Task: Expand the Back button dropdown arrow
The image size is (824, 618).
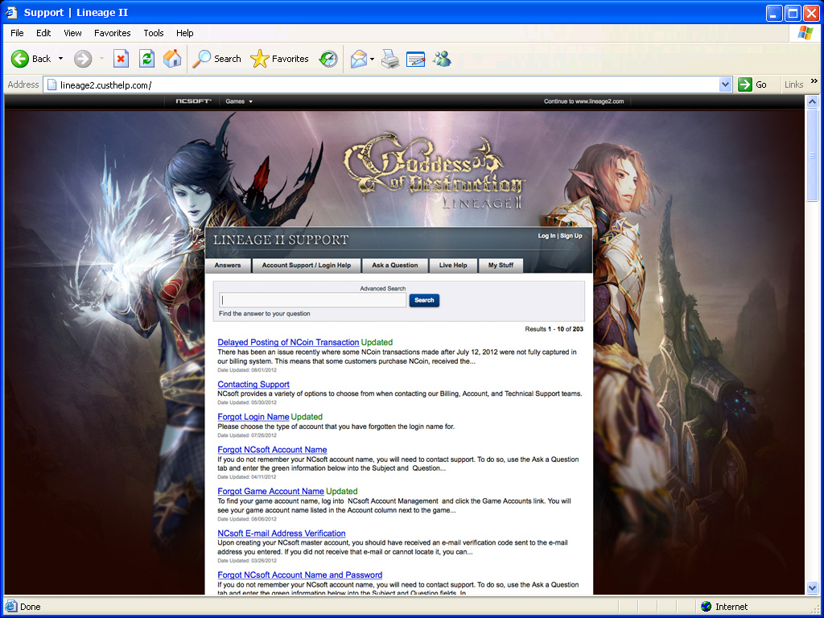Action: [x=59, y=59]
